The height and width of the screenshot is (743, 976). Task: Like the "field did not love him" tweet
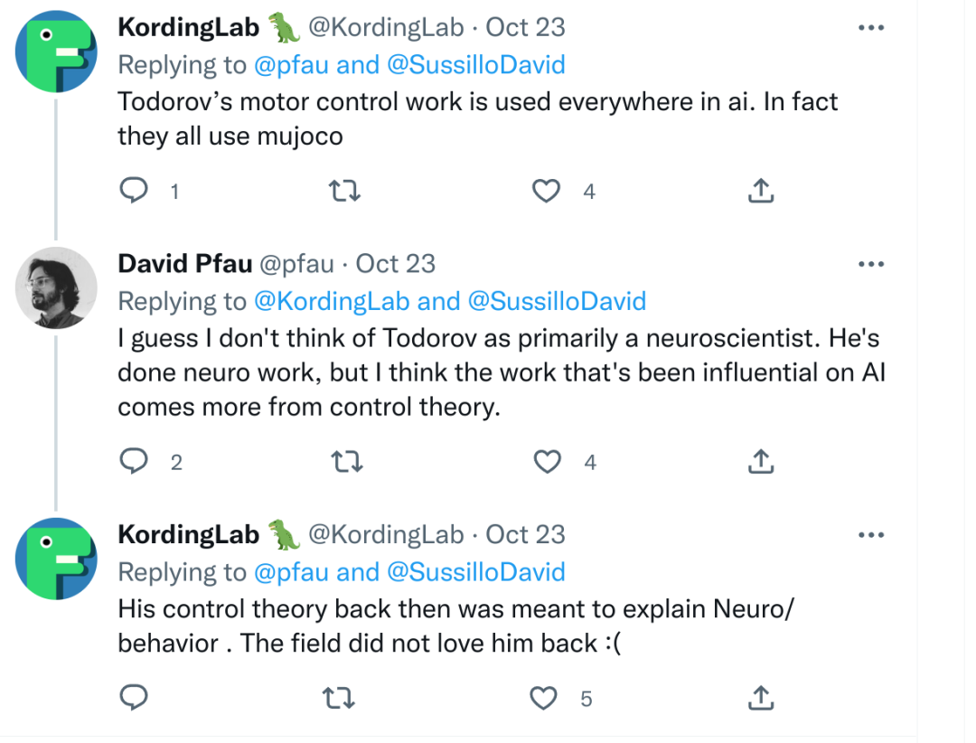[x=543, y=698]
